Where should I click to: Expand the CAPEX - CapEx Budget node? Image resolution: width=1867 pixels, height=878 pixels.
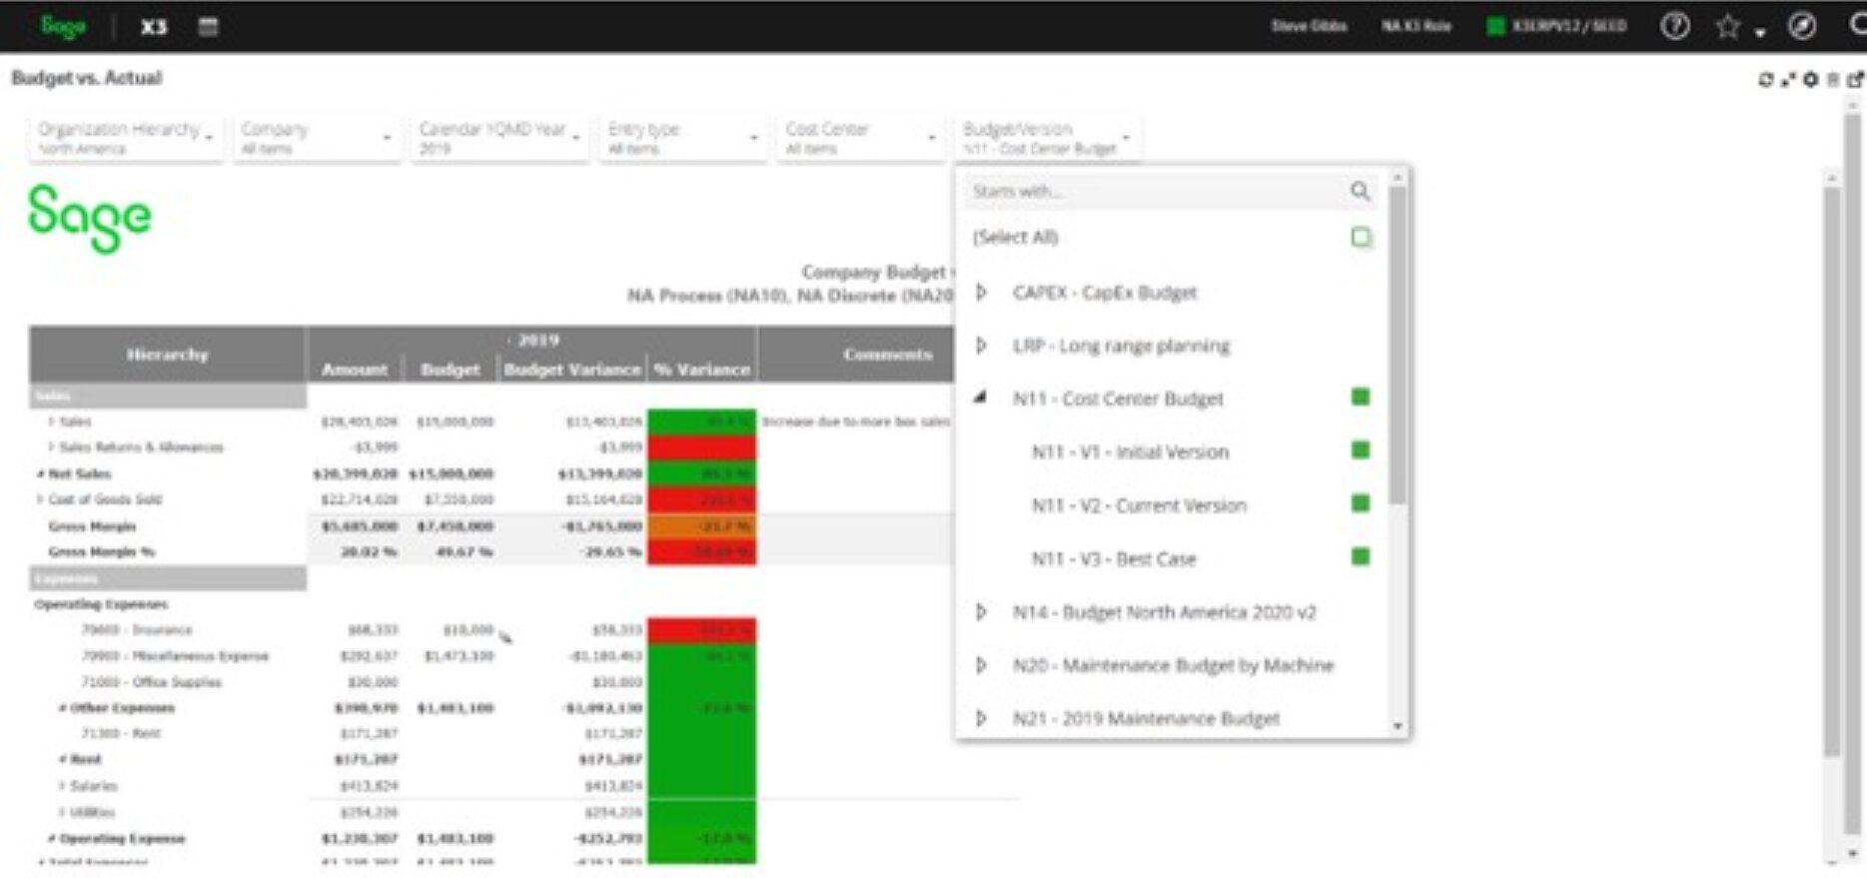tap(981, 293)
